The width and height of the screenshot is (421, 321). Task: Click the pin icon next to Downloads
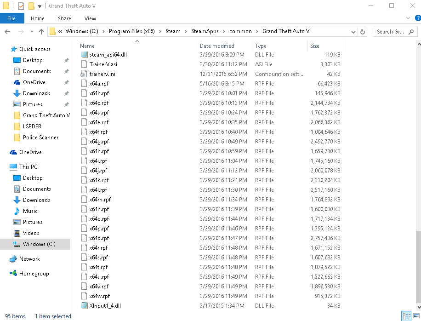click(x=66, y=93)
